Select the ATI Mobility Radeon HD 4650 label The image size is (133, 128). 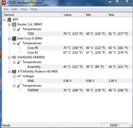coord(37,71)
